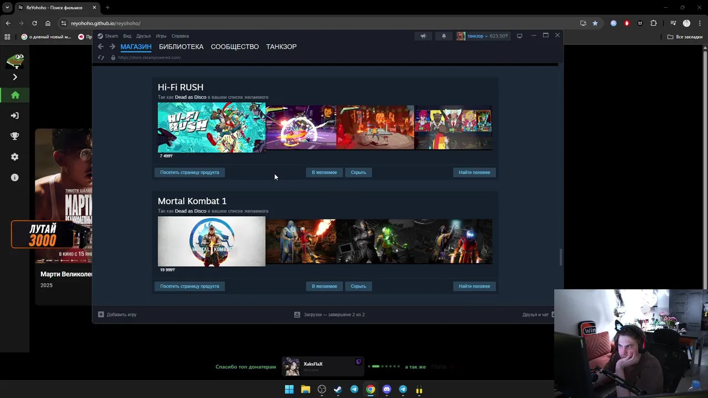This screenshot has height=398, width=708.
Task: Expand the ReYohoho sidebar chevron
Action: (x=15, y=77)
